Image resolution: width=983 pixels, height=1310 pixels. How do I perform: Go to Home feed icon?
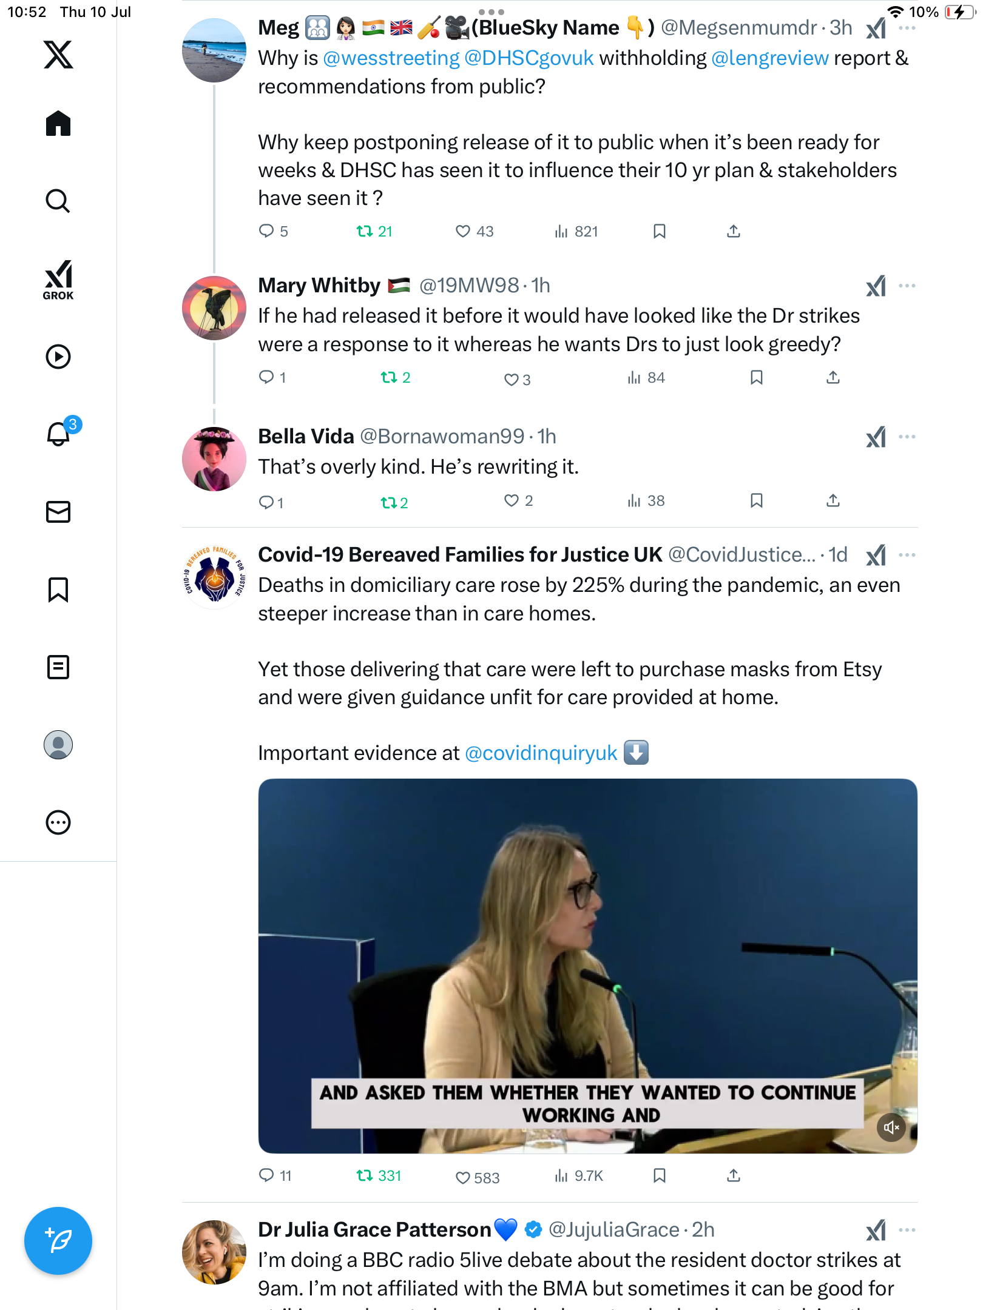point(58,123)
